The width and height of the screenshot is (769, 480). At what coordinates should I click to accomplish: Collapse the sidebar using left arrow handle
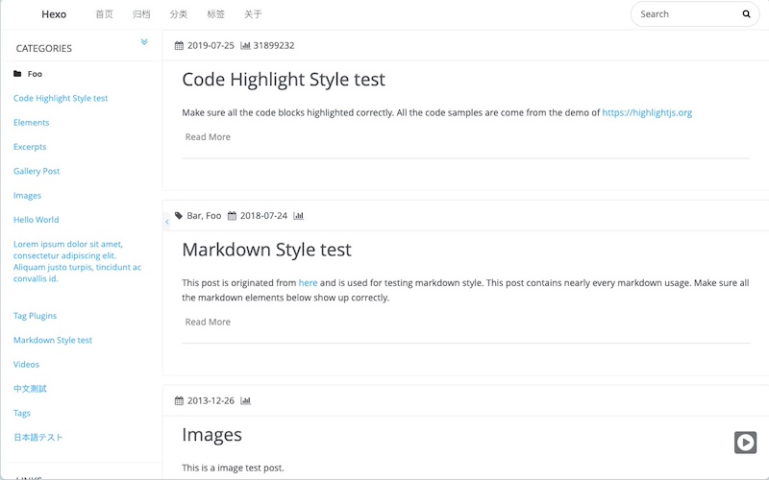tap(166, 222)
